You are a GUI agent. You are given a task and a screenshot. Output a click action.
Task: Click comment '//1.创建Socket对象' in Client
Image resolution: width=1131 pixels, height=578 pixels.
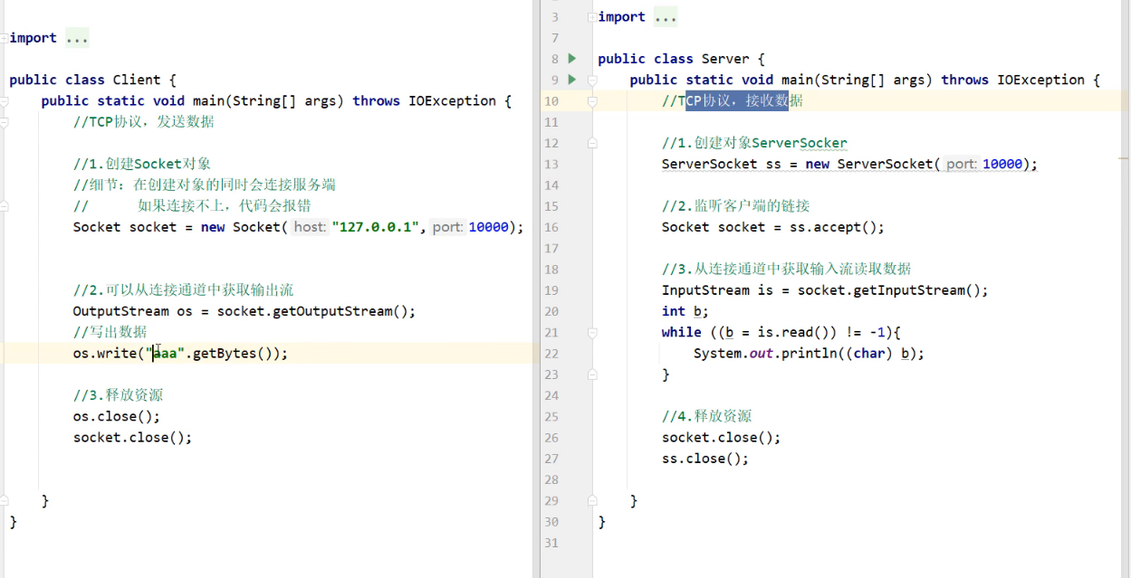click(x=142, y=164)
